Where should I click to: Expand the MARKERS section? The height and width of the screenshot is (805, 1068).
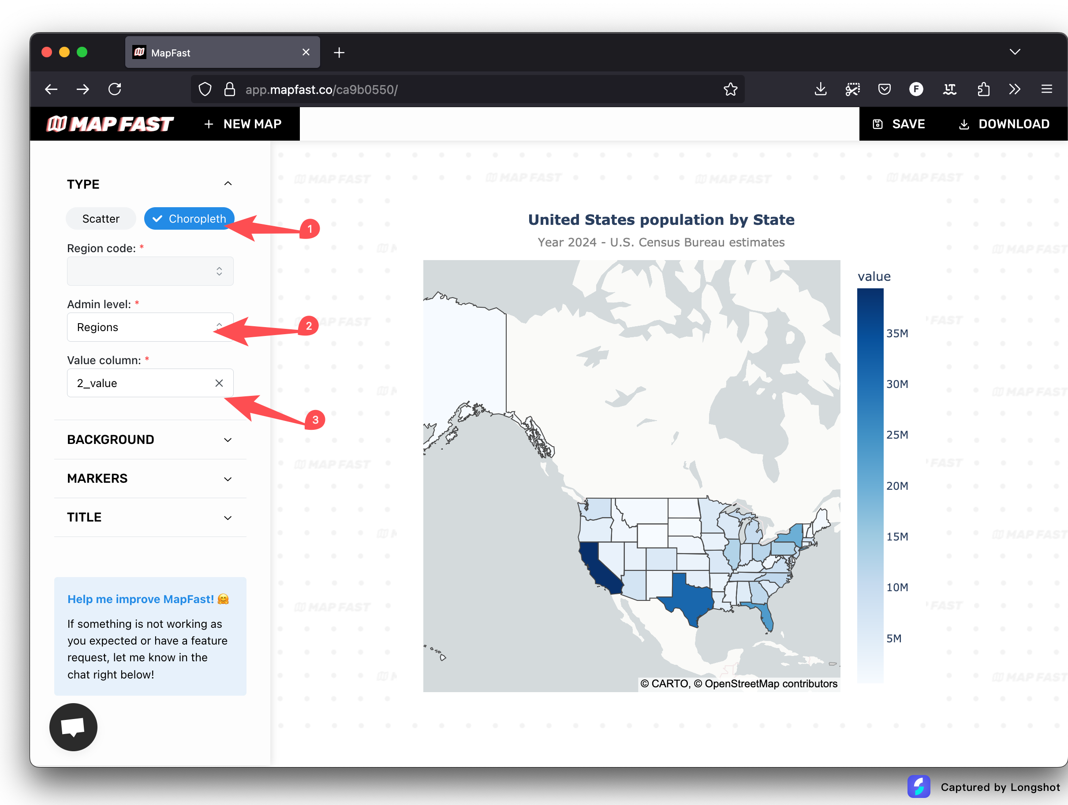tap(150, 478)
